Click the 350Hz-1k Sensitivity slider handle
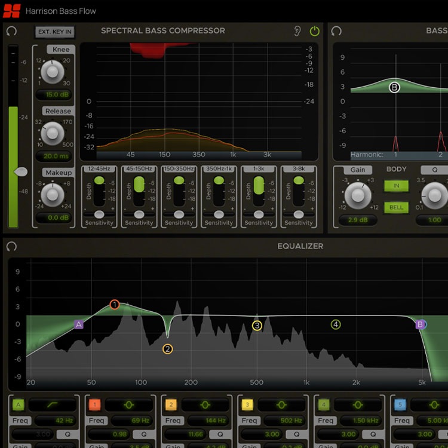The height and width of the screenshot is (448, 448). point(219,214)
